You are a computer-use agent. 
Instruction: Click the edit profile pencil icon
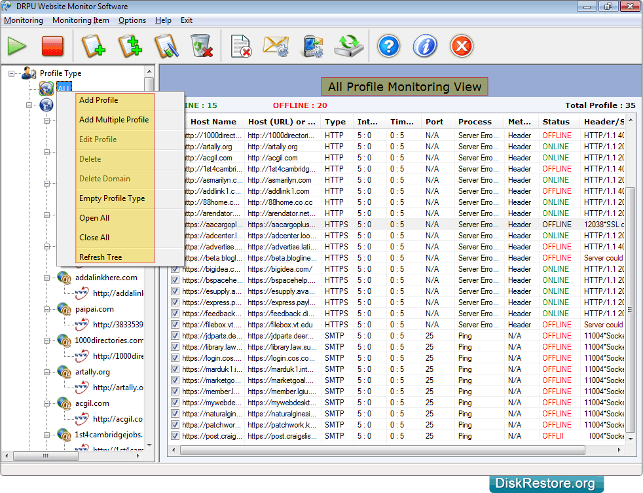(166, 46)
